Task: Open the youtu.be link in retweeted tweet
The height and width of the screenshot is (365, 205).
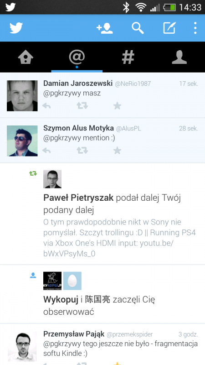Action: [109, 248]
